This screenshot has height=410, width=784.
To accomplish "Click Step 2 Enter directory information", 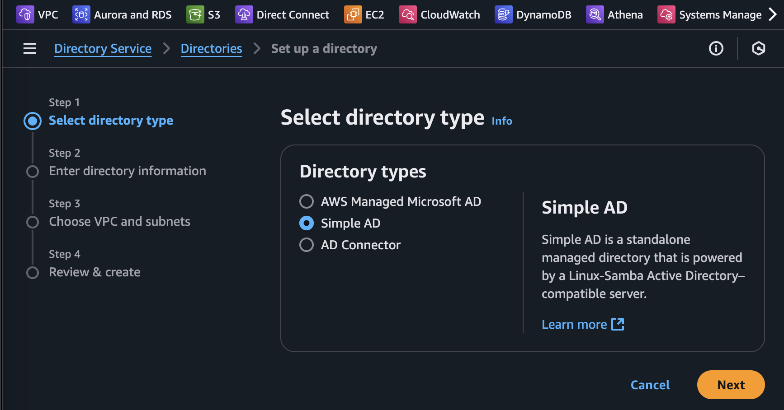I will tap(128, 171).
